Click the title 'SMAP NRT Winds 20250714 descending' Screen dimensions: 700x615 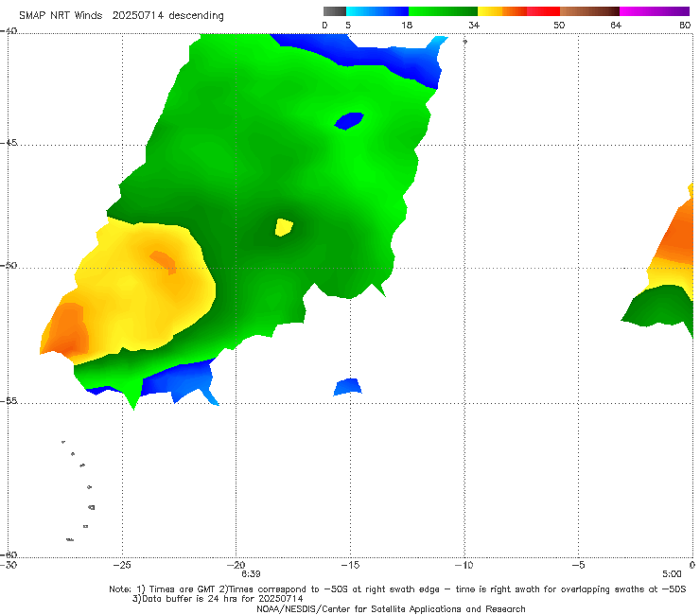click(x=121, y=15)
